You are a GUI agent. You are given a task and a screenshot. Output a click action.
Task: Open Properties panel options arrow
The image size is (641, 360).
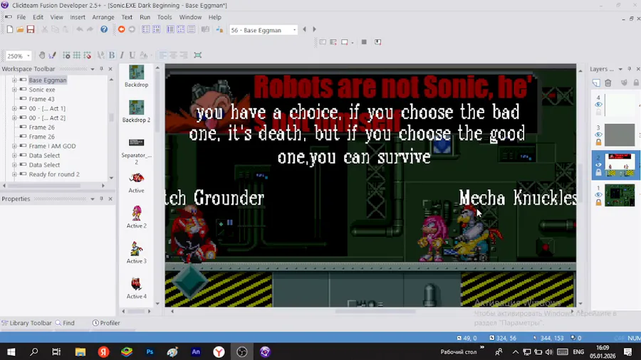[93, 198]
